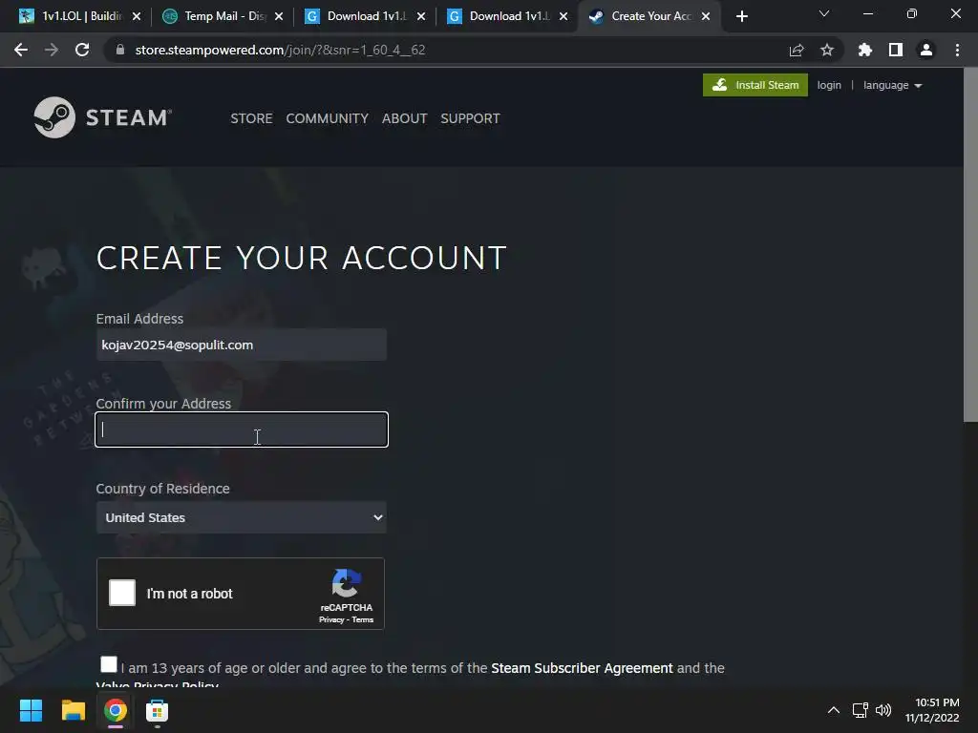Click the reCAPTCHA logo icon
Viewport: 978px width, 733px height.
click(x=347, y=583)
